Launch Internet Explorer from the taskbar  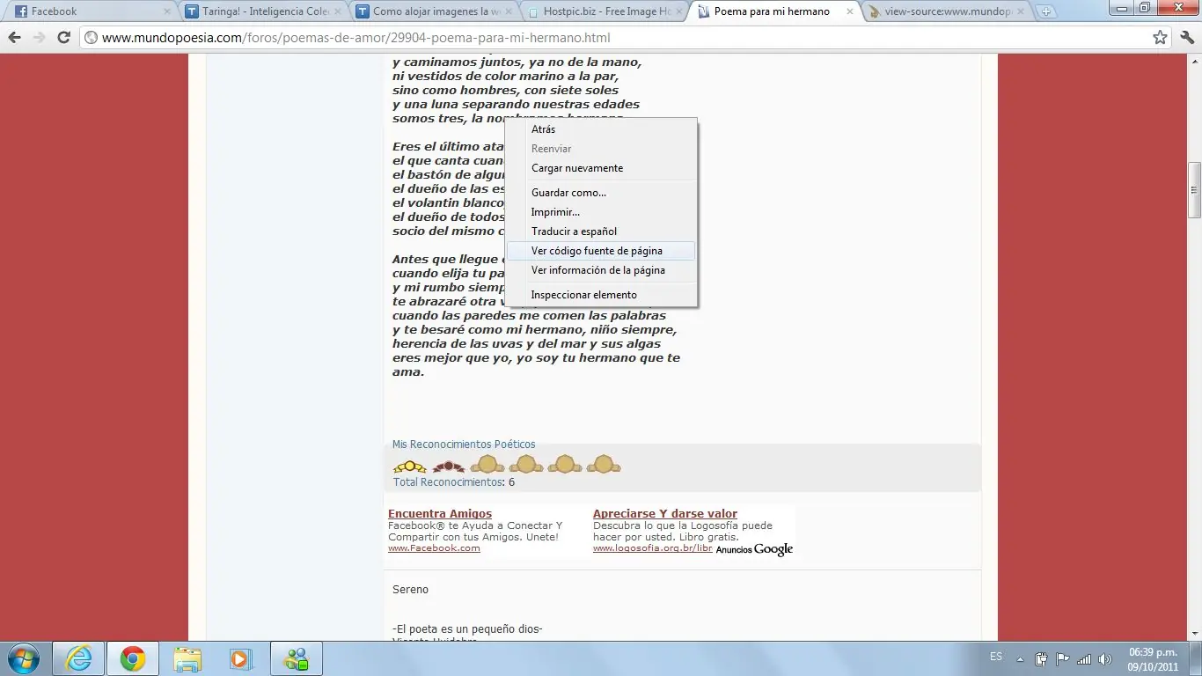(x=78, y=658)
